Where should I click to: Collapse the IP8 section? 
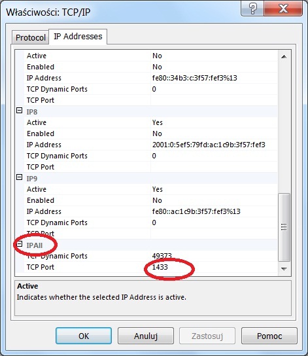coord(19,111)
